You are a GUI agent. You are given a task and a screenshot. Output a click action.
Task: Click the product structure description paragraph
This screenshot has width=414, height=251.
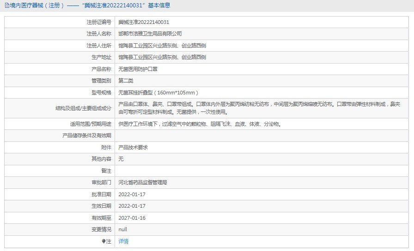259,108
